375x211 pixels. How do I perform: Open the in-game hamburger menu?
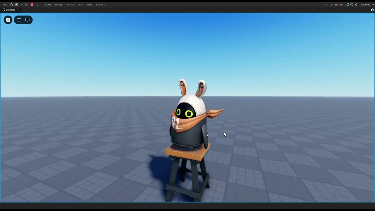(19, 20)
